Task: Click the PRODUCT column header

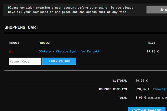Action: 45,43
